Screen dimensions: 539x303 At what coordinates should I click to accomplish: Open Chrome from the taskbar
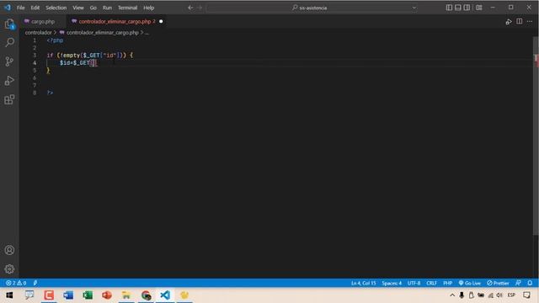click(146, 295)
